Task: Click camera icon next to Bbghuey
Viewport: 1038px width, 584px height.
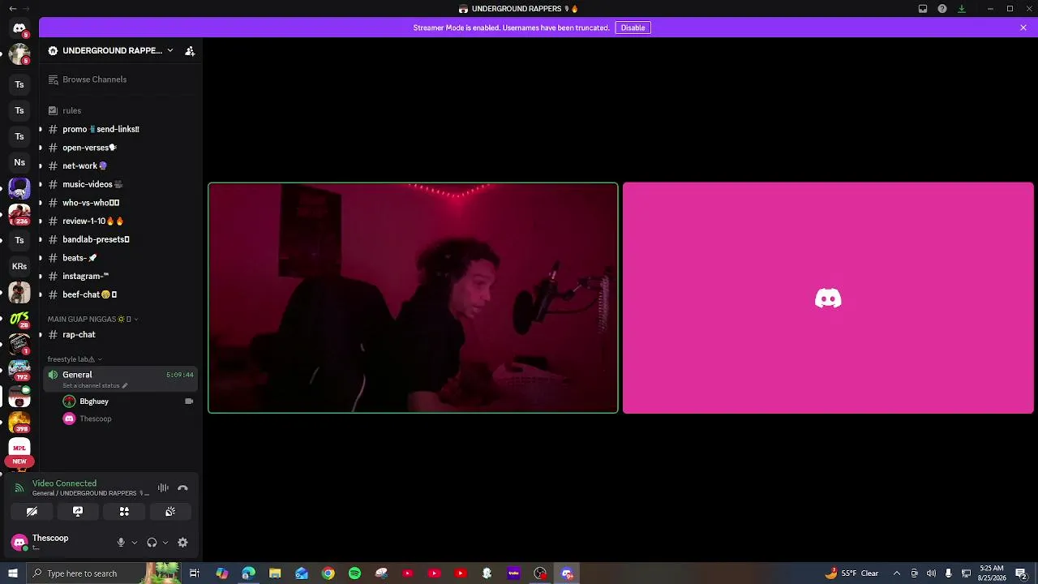Action: pos(189,401)
